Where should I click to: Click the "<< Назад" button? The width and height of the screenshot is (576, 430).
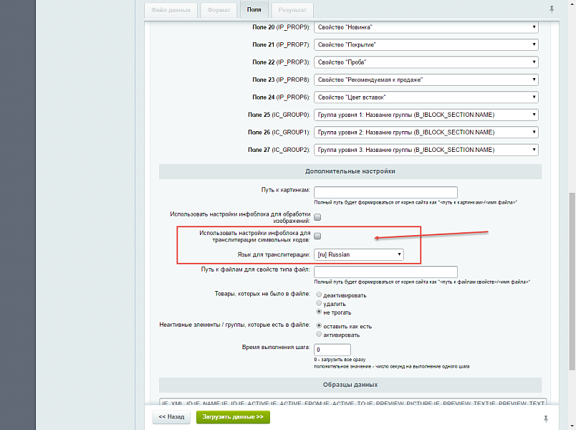click(171, 416)
